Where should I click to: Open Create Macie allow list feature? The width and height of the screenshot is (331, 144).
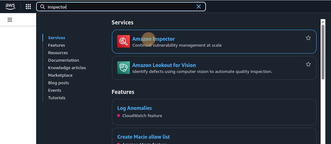143,137
